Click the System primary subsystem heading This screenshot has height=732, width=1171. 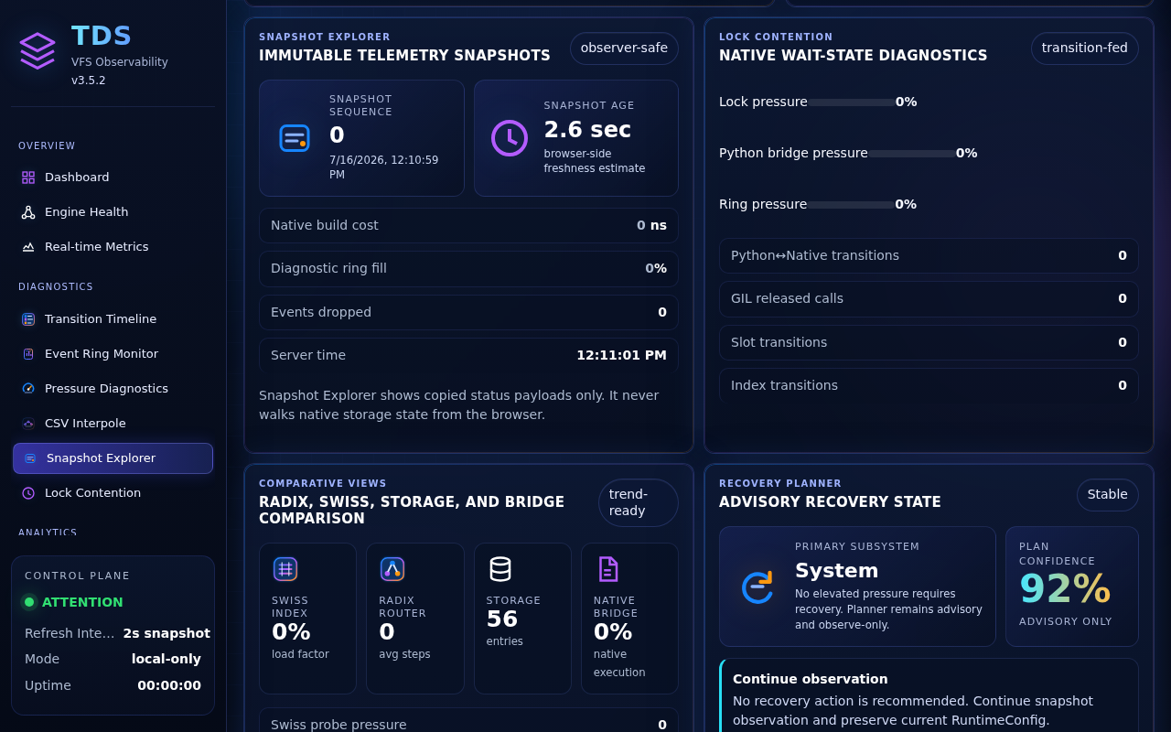click(x=836, y=571)
